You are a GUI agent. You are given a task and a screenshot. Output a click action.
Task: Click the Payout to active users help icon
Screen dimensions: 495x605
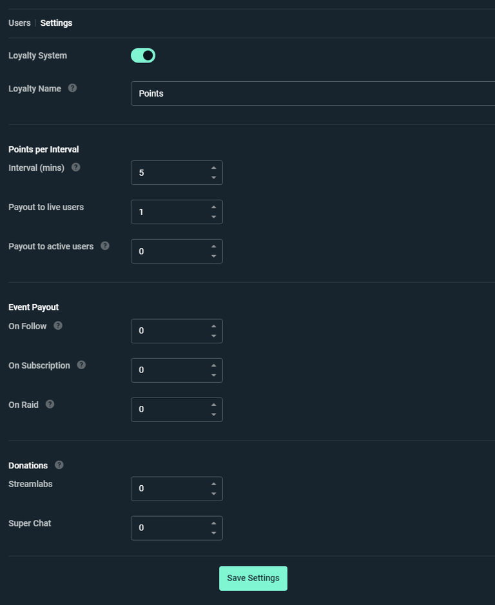pyautogui.click(x=106, y=245)
